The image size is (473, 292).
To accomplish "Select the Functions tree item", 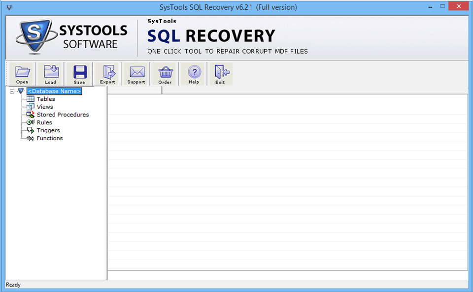I will [x=50, y=138].
